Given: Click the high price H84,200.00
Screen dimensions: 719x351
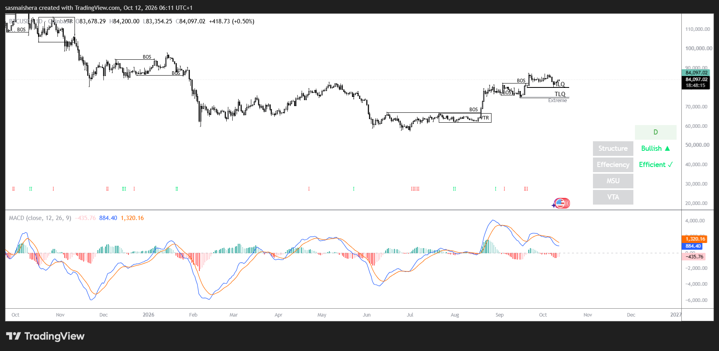Looking at the screenshot, I should tap(124, 21).
